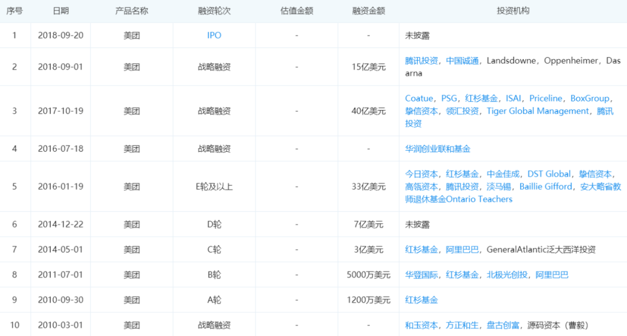This screenshot has height=336, width=627.
Task: Click the 33亿美元 amount cell
Action: [x=369, y=187]
